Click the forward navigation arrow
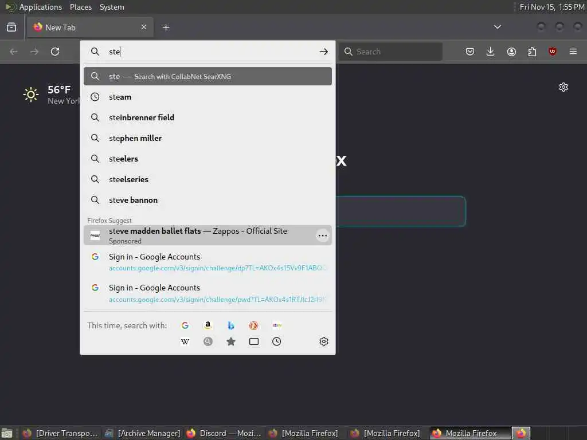This screenshot has width=587, height=440. (x=34, y=52)
